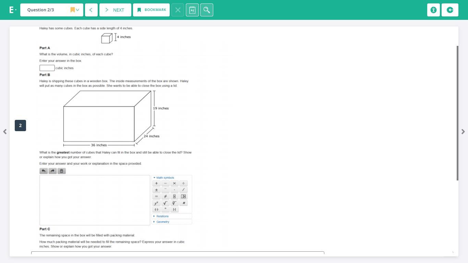The height and width of the screenshot is (263, 468).
Task: Insert a fraction using the fraction symbol button
Action: tap(175, 196)
